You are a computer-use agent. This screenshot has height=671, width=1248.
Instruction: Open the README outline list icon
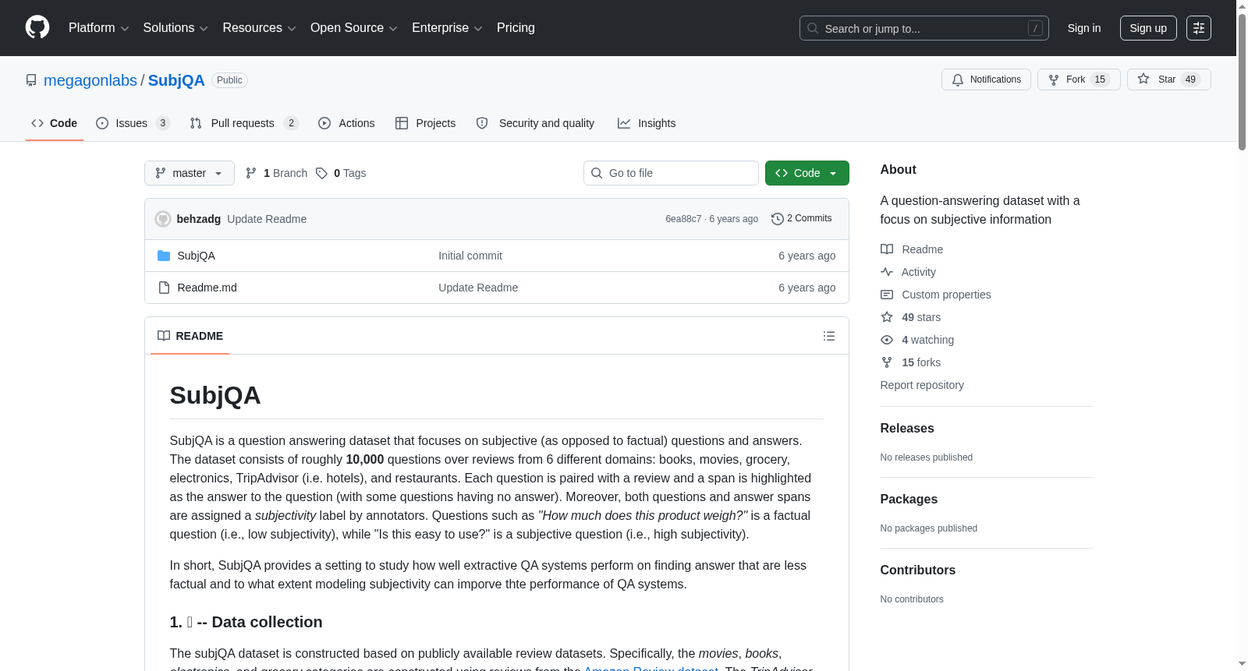pos(829,336)
